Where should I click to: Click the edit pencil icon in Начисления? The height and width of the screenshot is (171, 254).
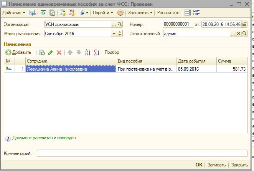click(x=51, y=52)
